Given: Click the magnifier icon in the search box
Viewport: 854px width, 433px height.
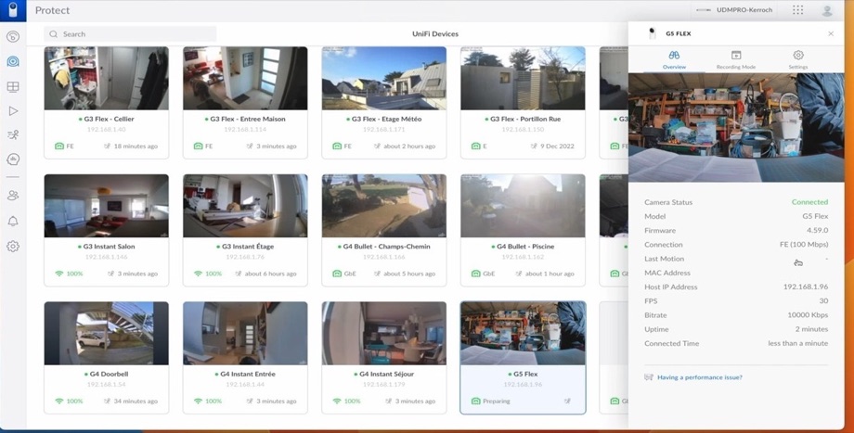Looking at the screenshot, I should point(54,33).
